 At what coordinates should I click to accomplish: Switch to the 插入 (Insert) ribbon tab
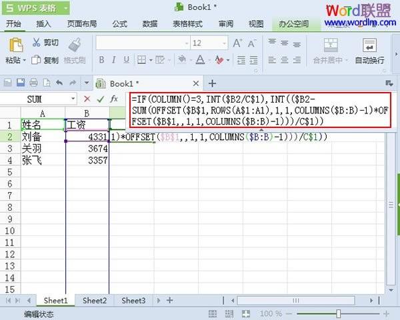click(x=43, y=24)
